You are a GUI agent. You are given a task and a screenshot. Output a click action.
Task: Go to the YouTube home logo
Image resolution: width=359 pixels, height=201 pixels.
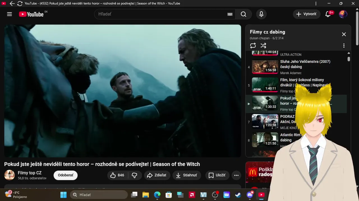(31, 14)
